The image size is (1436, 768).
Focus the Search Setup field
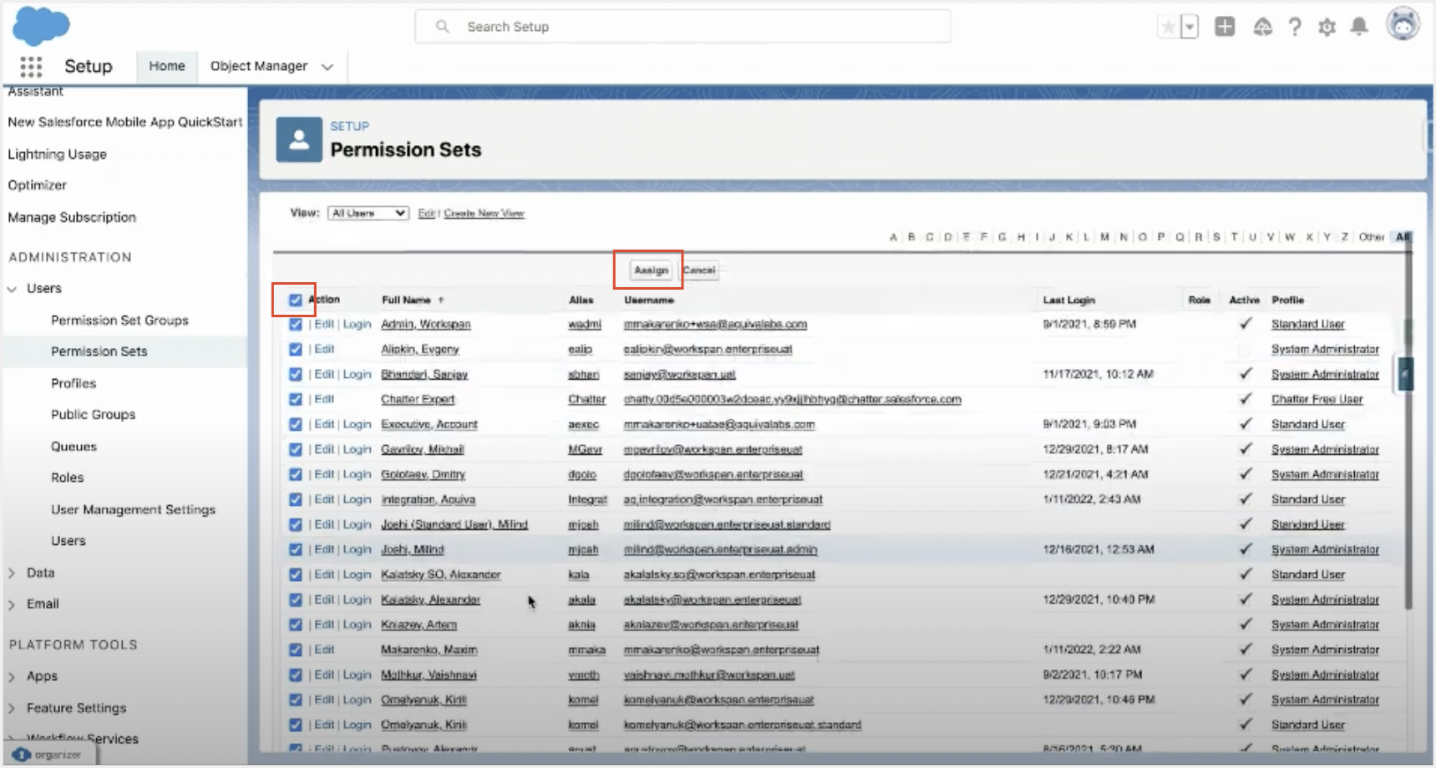pyautogui.click(x=682, y=27)
